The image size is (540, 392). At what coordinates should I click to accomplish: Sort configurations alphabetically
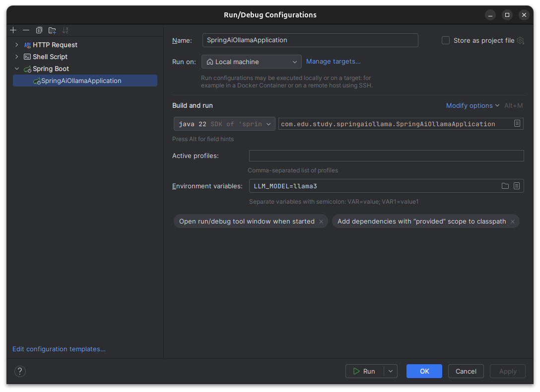[65, 30]
